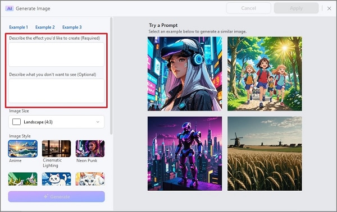Click the landscape aspect ratio rectangle icon
This screenshot has width=337, height=212.
pyautogui.click(x=16, y=122)
